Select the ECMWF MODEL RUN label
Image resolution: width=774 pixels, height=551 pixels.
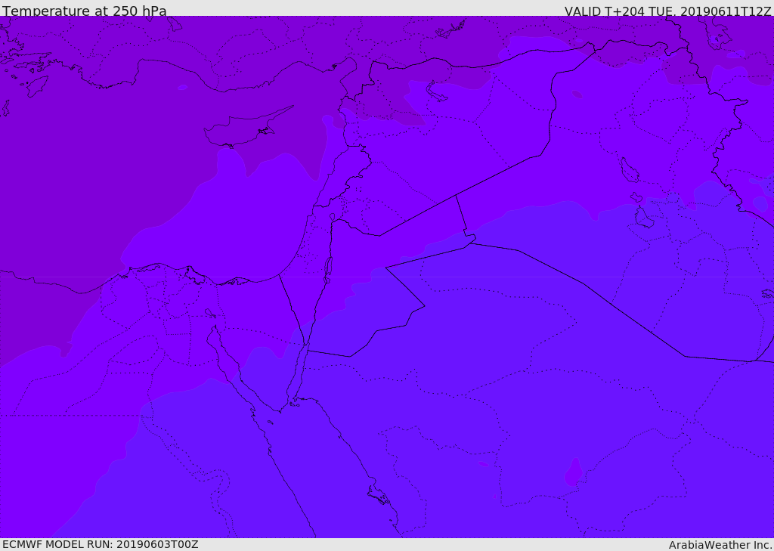[x=100, y=544]
